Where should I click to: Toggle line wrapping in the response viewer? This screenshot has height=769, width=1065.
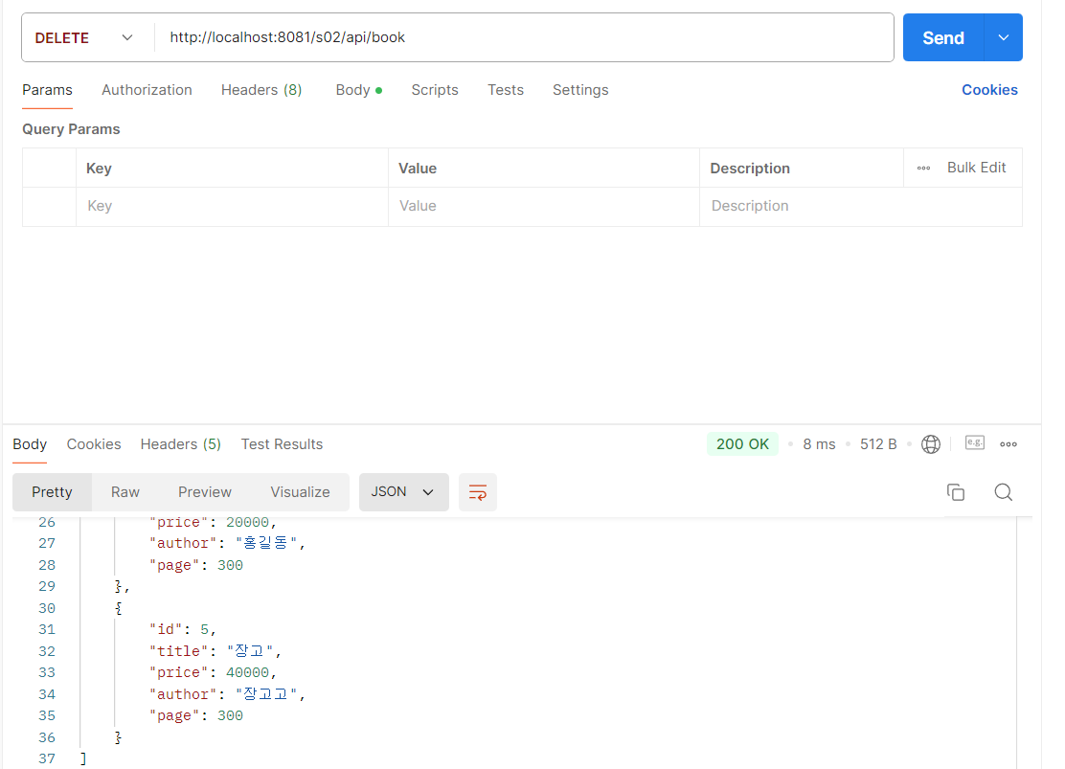(477, 491)
